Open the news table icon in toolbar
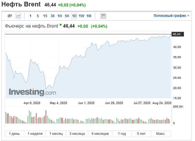This screenshot has width=195, height=141. (103, 16)
